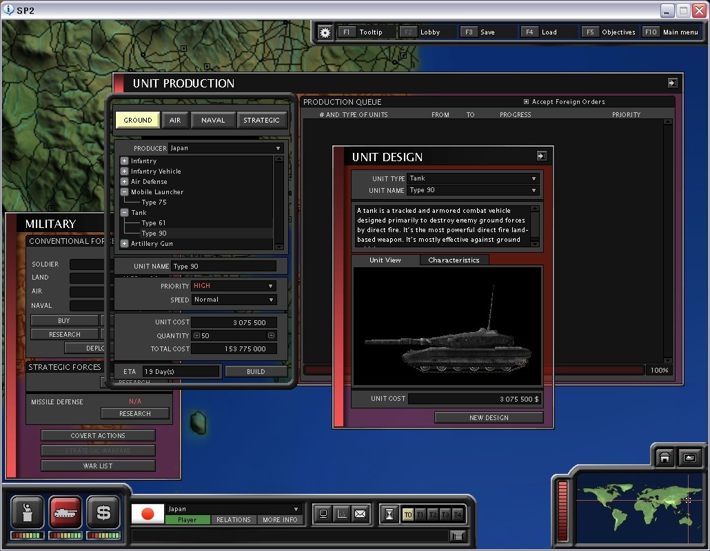710x551 pixels.
Task: Click F1 Tooltip menu item
Action: click(x=366, y=32)
